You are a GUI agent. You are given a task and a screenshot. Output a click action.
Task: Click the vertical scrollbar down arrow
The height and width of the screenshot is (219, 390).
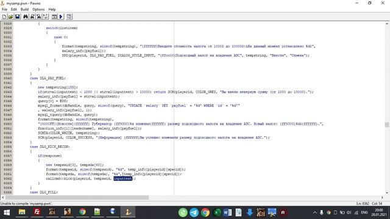387,192
